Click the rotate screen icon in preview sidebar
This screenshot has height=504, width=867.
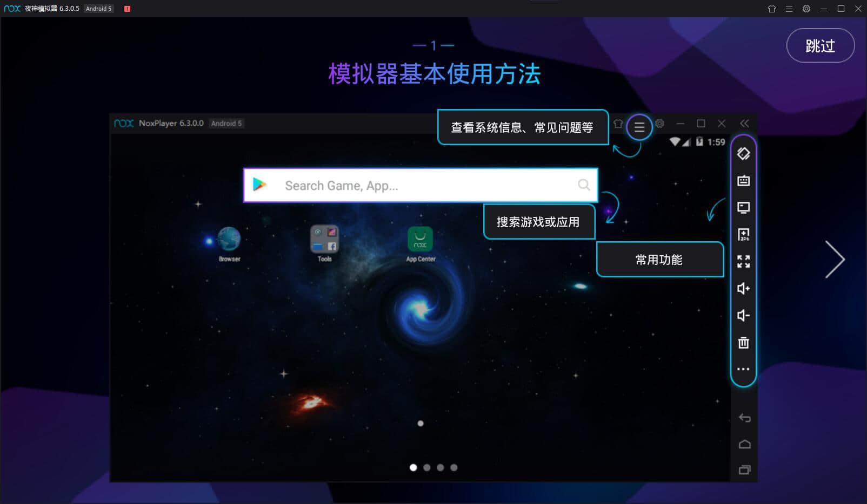tap(743, 154)
